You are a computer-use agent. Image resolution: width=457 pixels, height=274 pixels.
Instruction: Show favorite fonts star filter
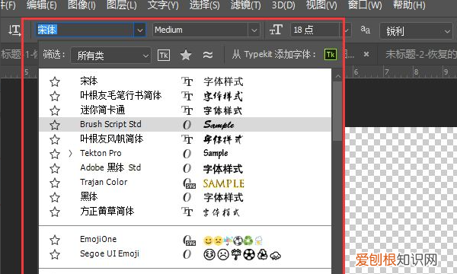click(186, 55)
